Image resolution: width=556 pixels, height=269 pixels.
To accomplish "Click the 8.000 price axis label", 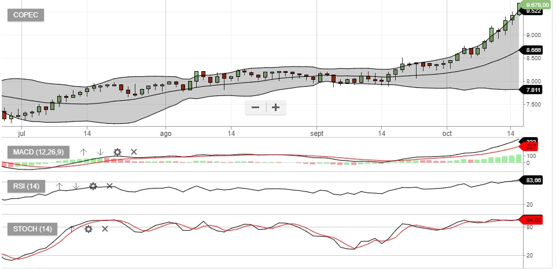I will [533, 81].
